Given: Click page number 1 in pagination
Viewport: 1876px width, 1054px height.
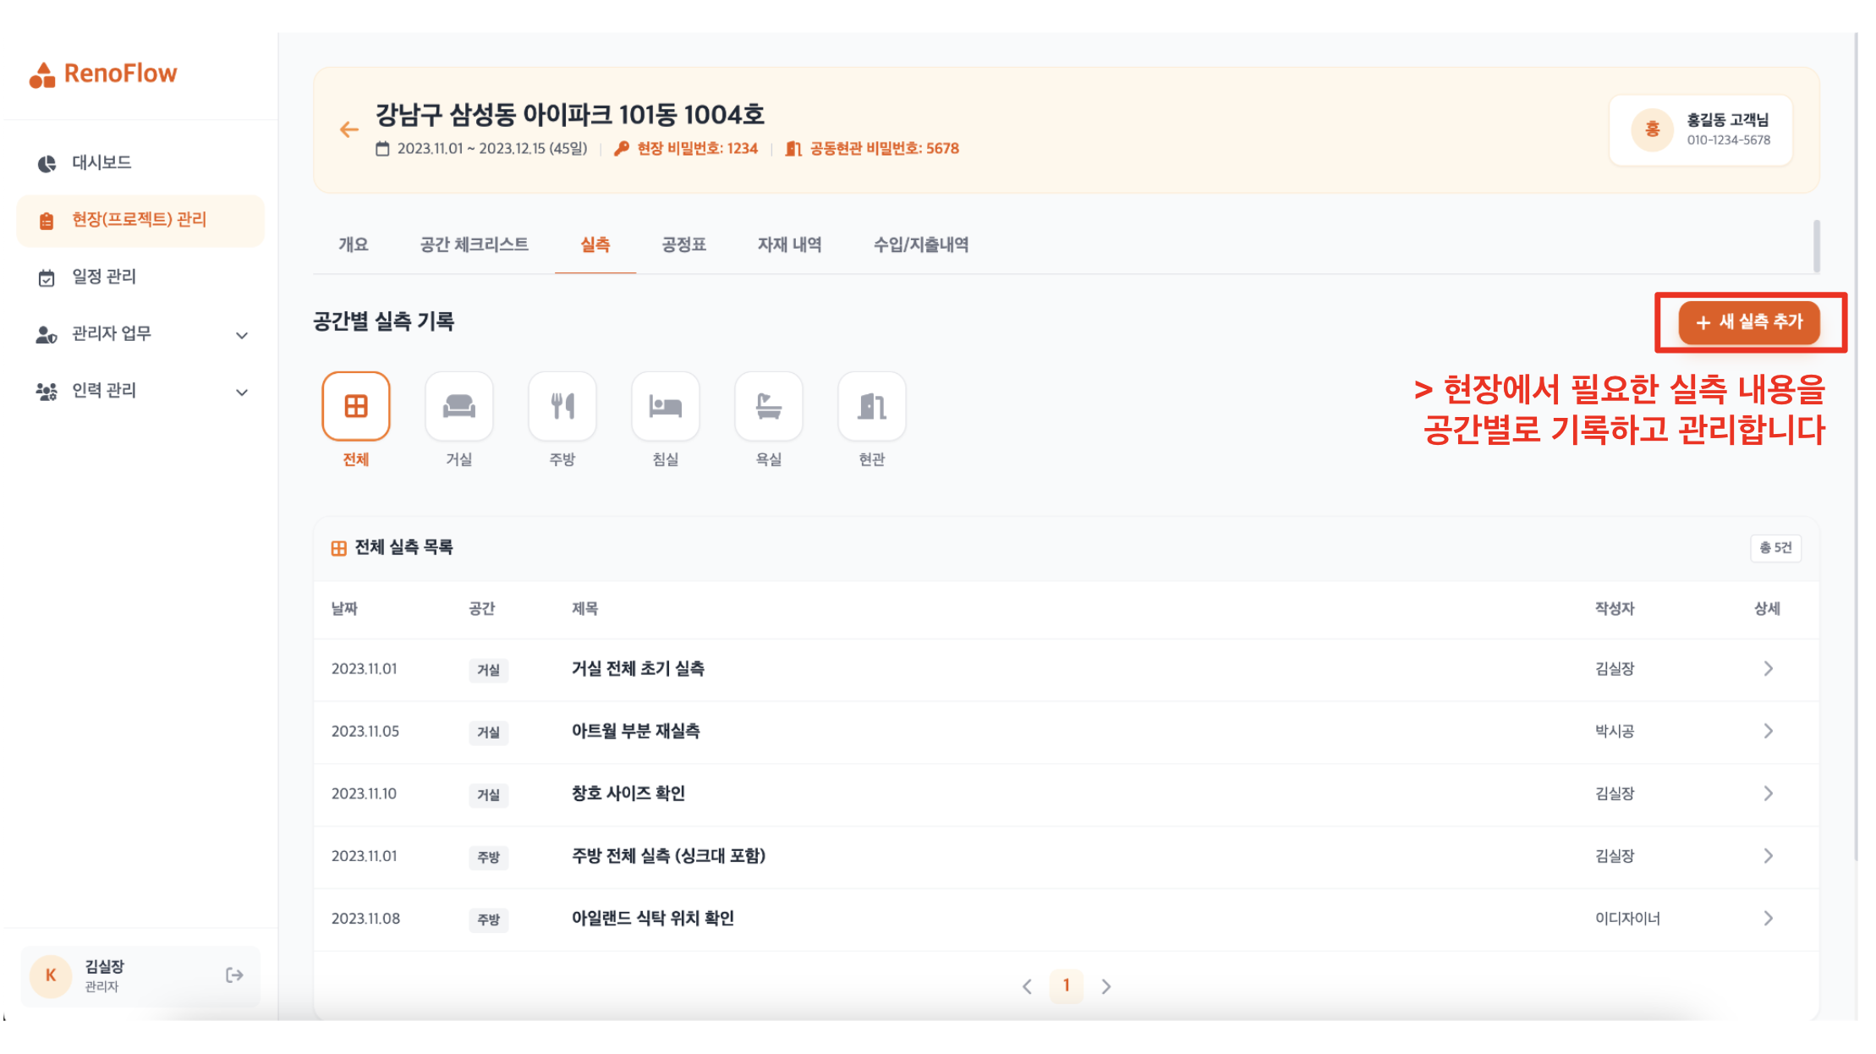Looking at the screenshot, I should pos(1066,986).
